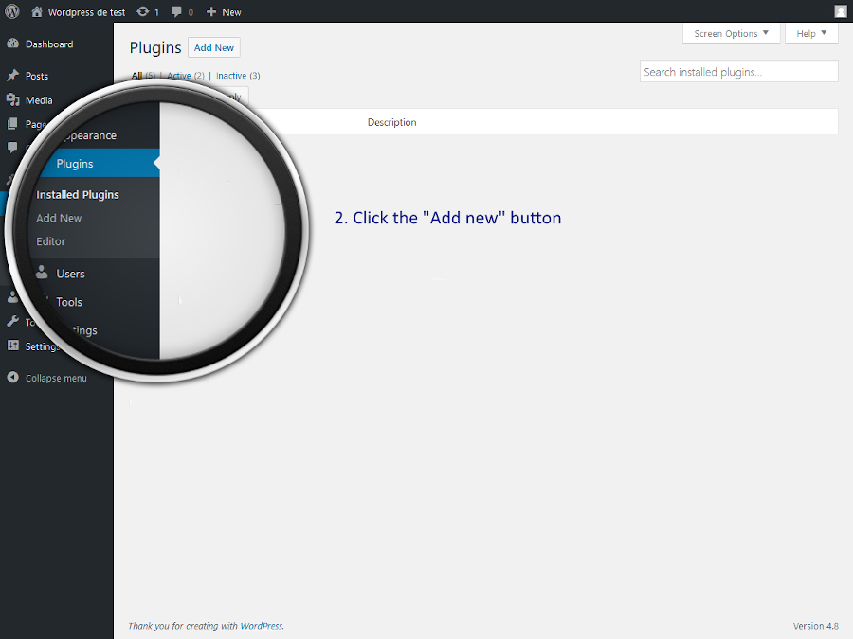This screenshot has width=853, height=639.
Task: Choose Add New under Plugins submenu
Action: (59, 218)
